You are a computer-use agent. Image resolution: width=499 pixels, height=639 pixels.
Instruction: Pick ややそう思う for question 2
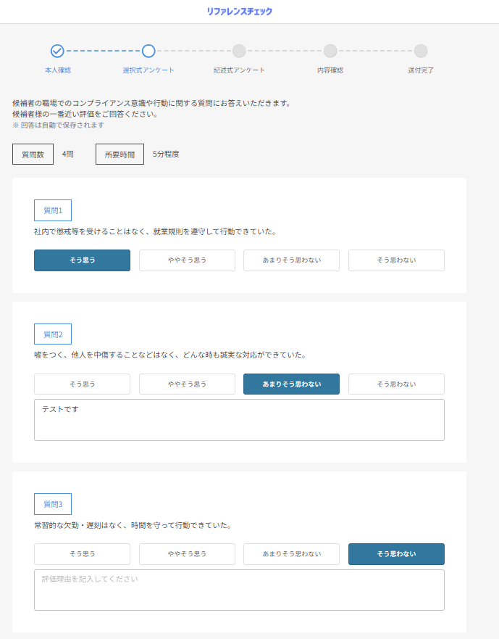click(x=187, y=384)
